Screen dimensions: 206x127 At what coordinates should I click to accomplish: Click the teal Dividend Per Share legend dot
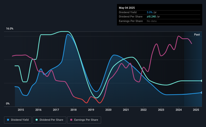(37, 120)
